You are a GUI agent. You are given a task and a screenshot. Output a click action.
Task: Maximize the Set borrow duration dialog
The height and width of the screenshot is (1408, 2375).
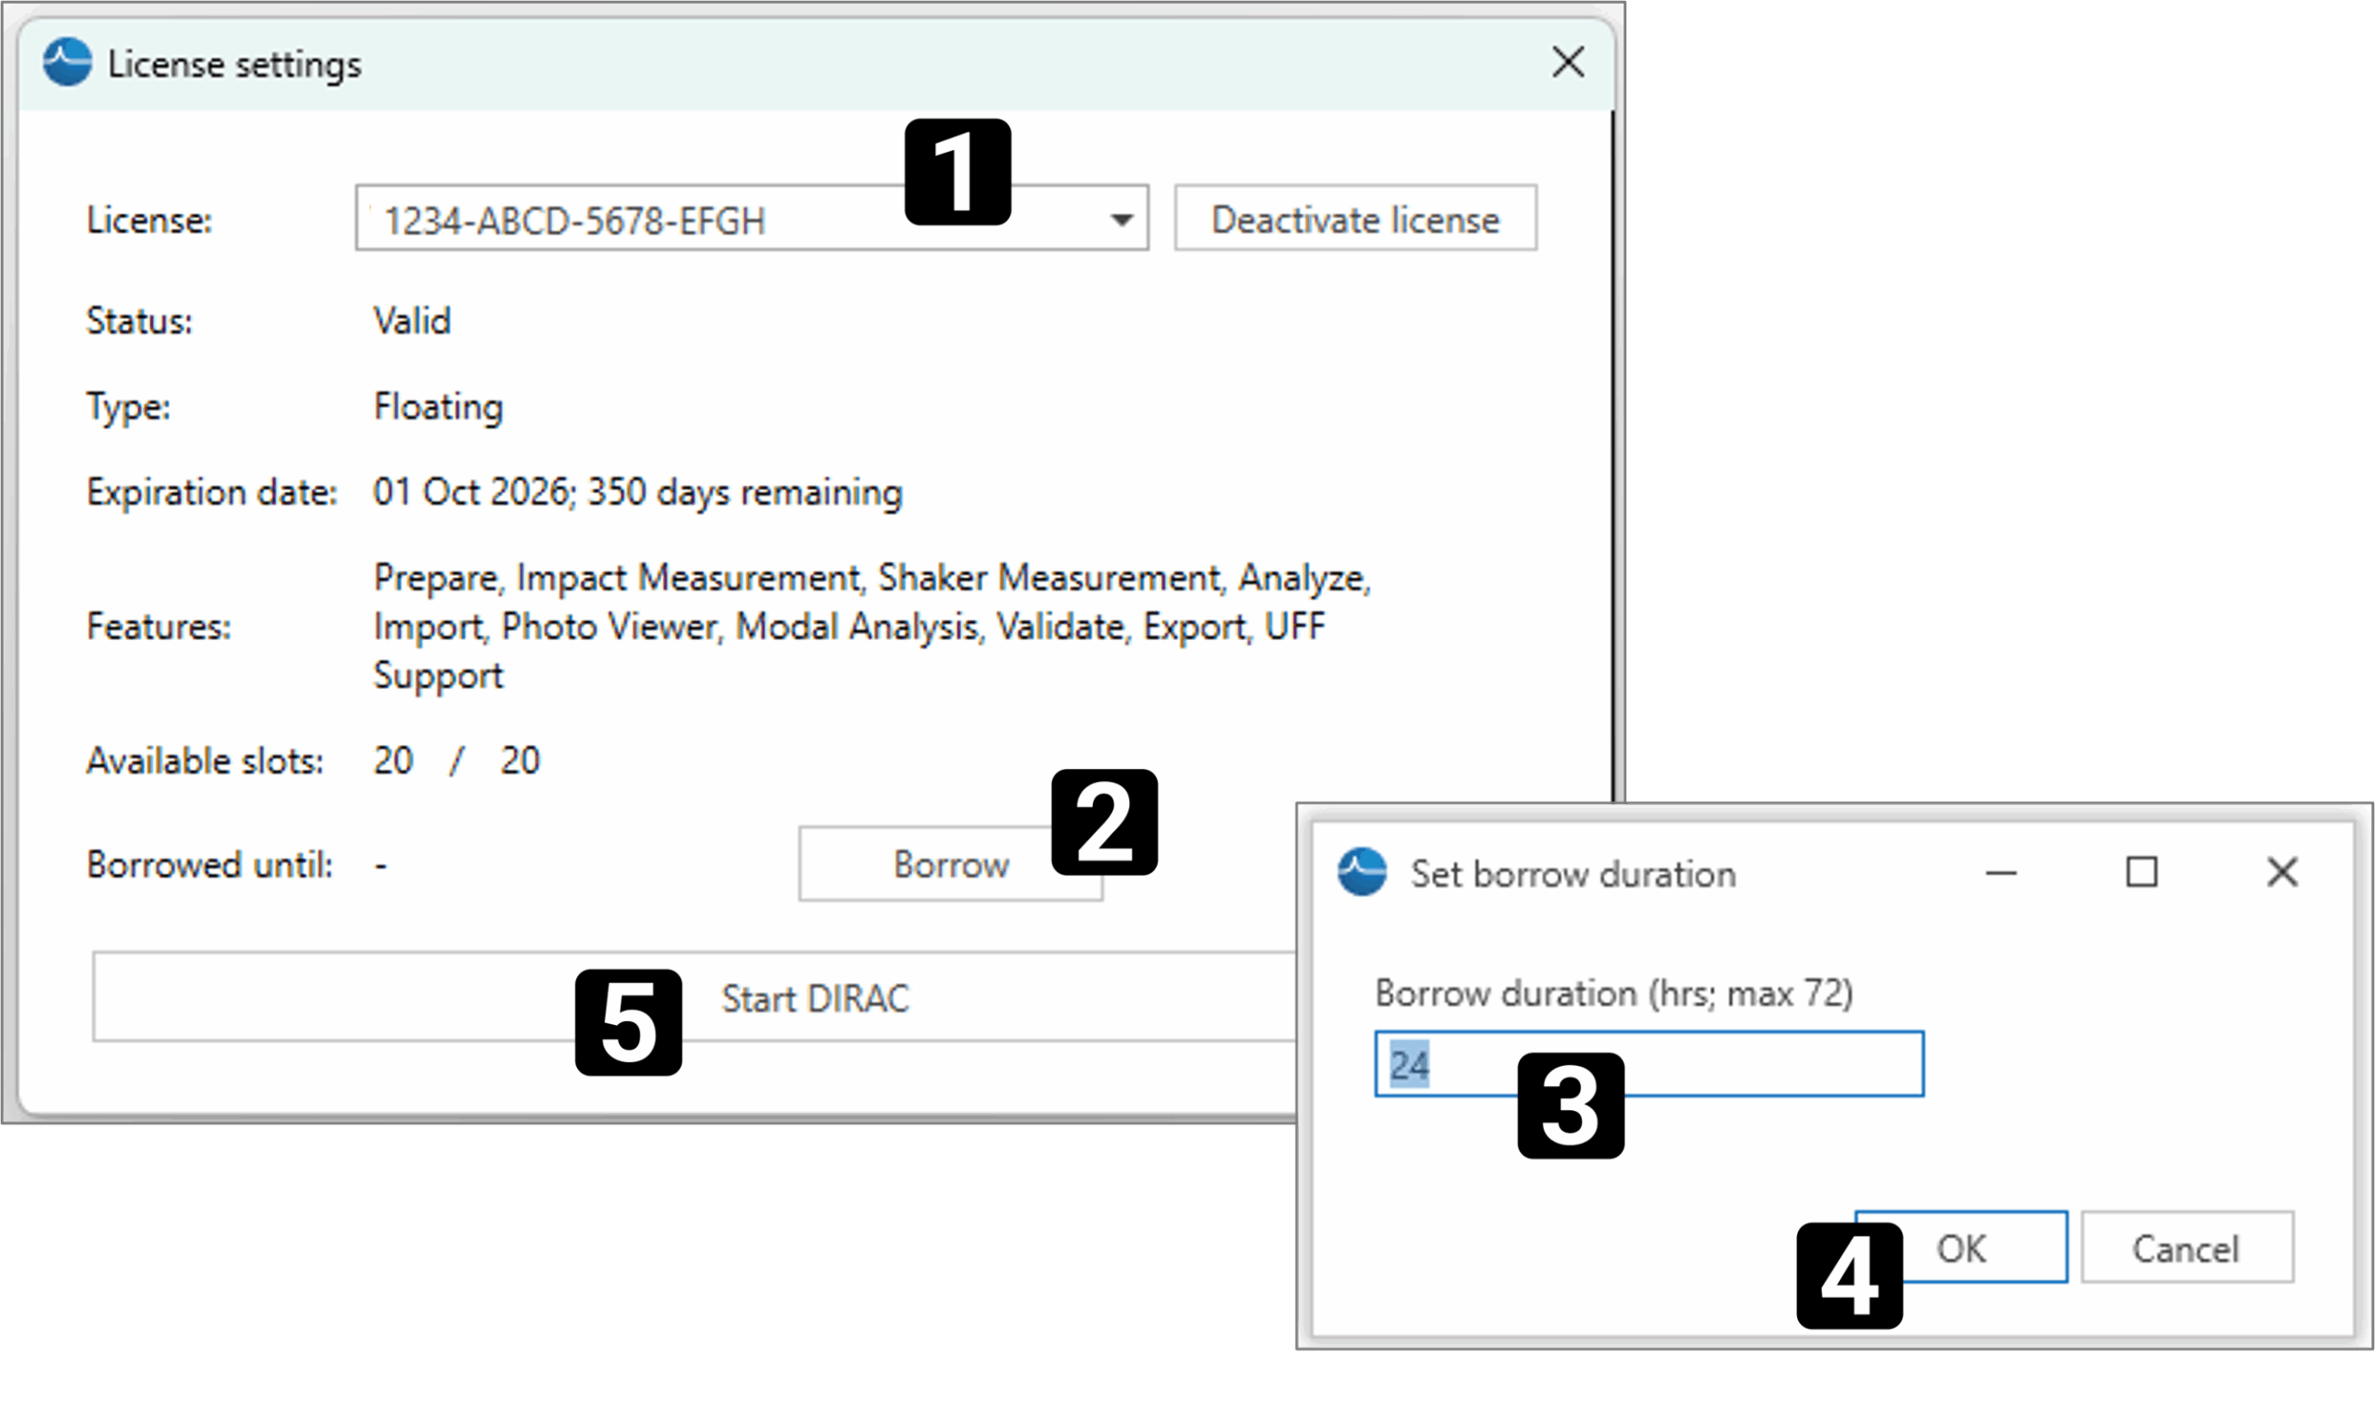click(2140, 872)
